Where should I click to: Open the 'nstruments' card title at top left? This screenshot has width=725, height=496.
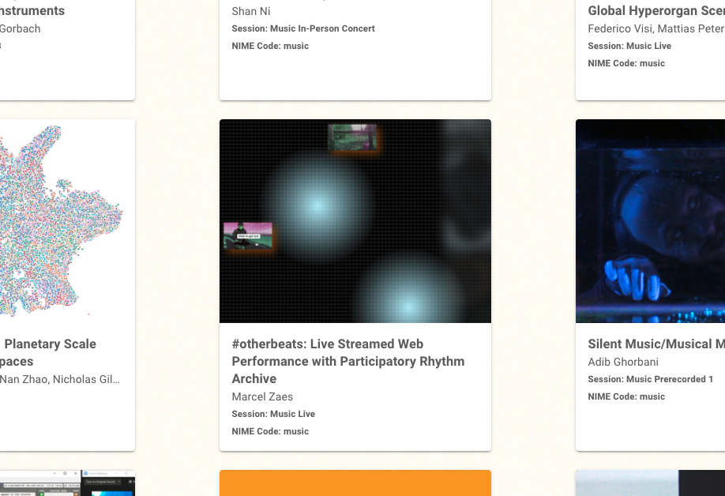point(32,10)
